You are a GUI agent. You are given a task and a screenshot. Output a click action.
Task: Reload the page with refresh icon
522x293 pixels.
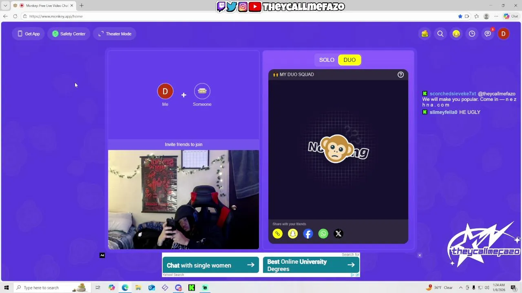15,16
